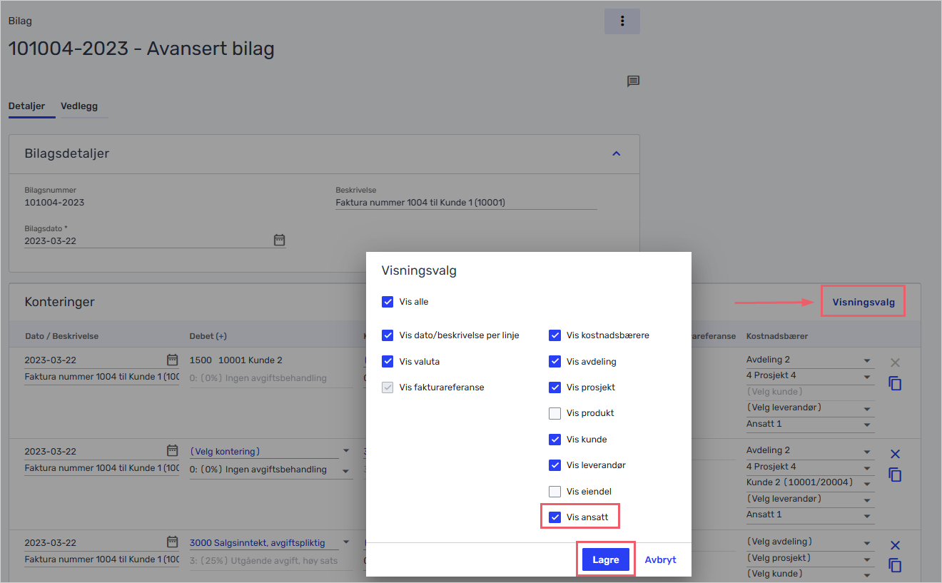The width and height of the screenshot is (942, 583).
Task: Open calendar on first posting line
Action: tap(172, 360)
